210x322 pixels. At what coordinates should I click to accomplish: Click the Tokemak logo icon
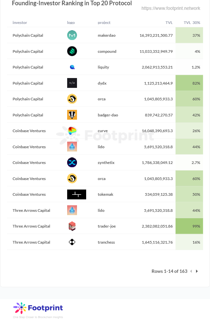pyautogui.click(x=76, y=194)
